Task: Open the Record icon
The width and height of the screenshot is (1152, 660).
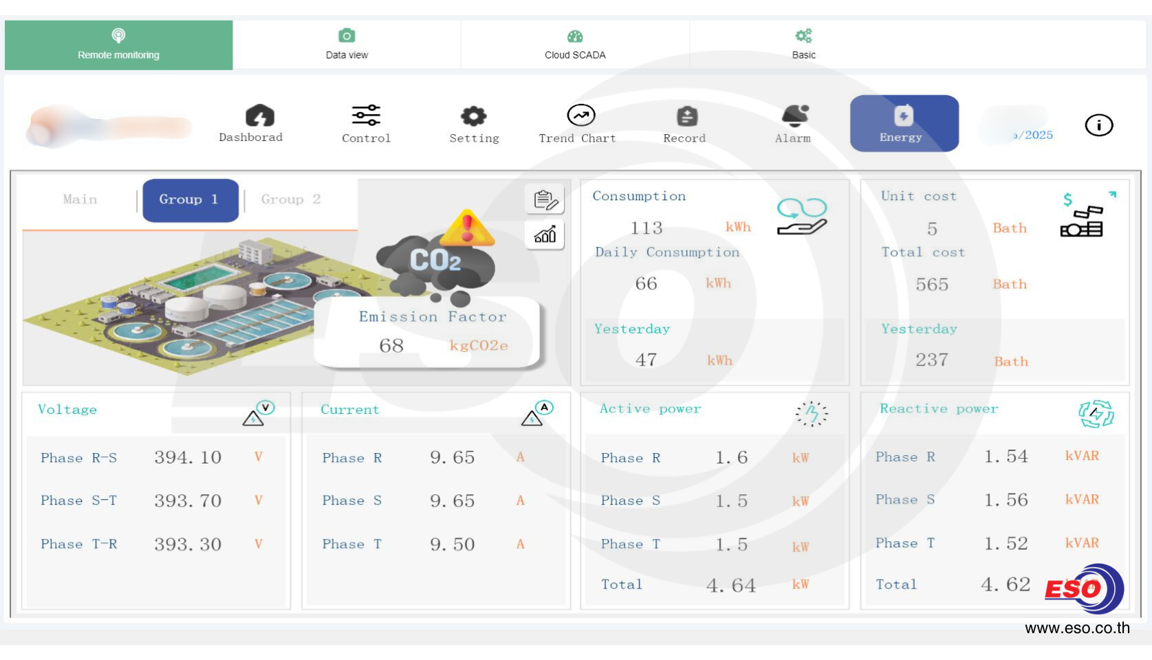Action: click(686, 116)
